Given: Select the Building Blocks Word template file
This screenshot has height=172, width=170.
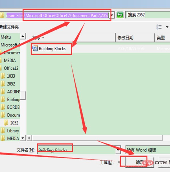Looking at the screenshot, I should tap(52, 49).
